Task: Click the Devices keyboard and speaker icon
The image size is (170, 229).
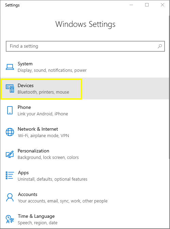Action: 10,88
